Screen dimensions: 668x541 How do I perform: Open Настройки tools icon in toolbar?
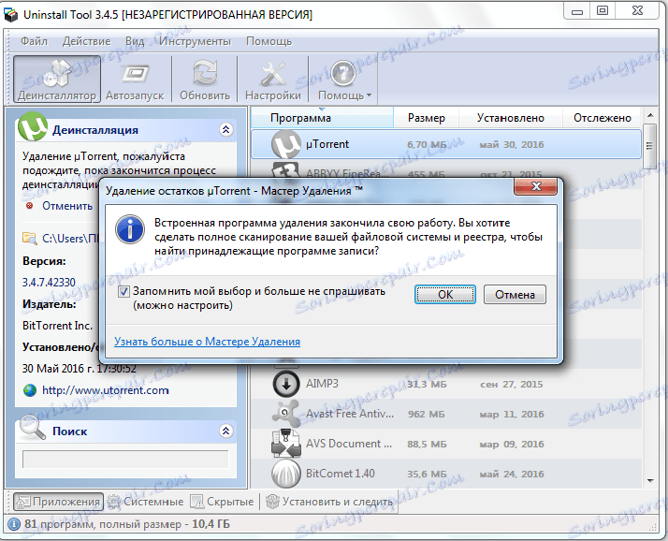click(272, 79)
